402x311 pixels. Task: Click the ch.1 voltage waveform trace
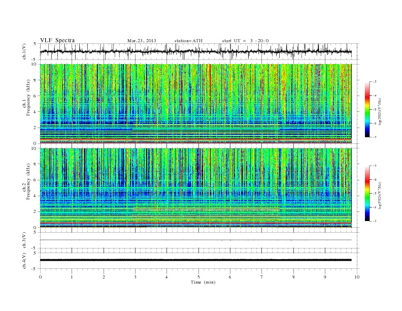(x=195, y=51)
